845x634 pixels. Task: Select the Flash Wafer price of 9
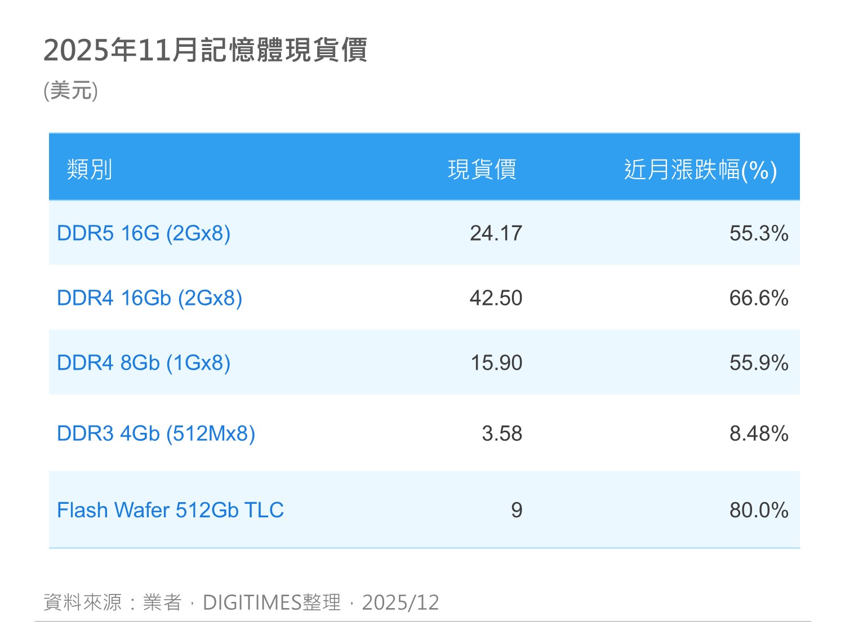tap(517, 510)
